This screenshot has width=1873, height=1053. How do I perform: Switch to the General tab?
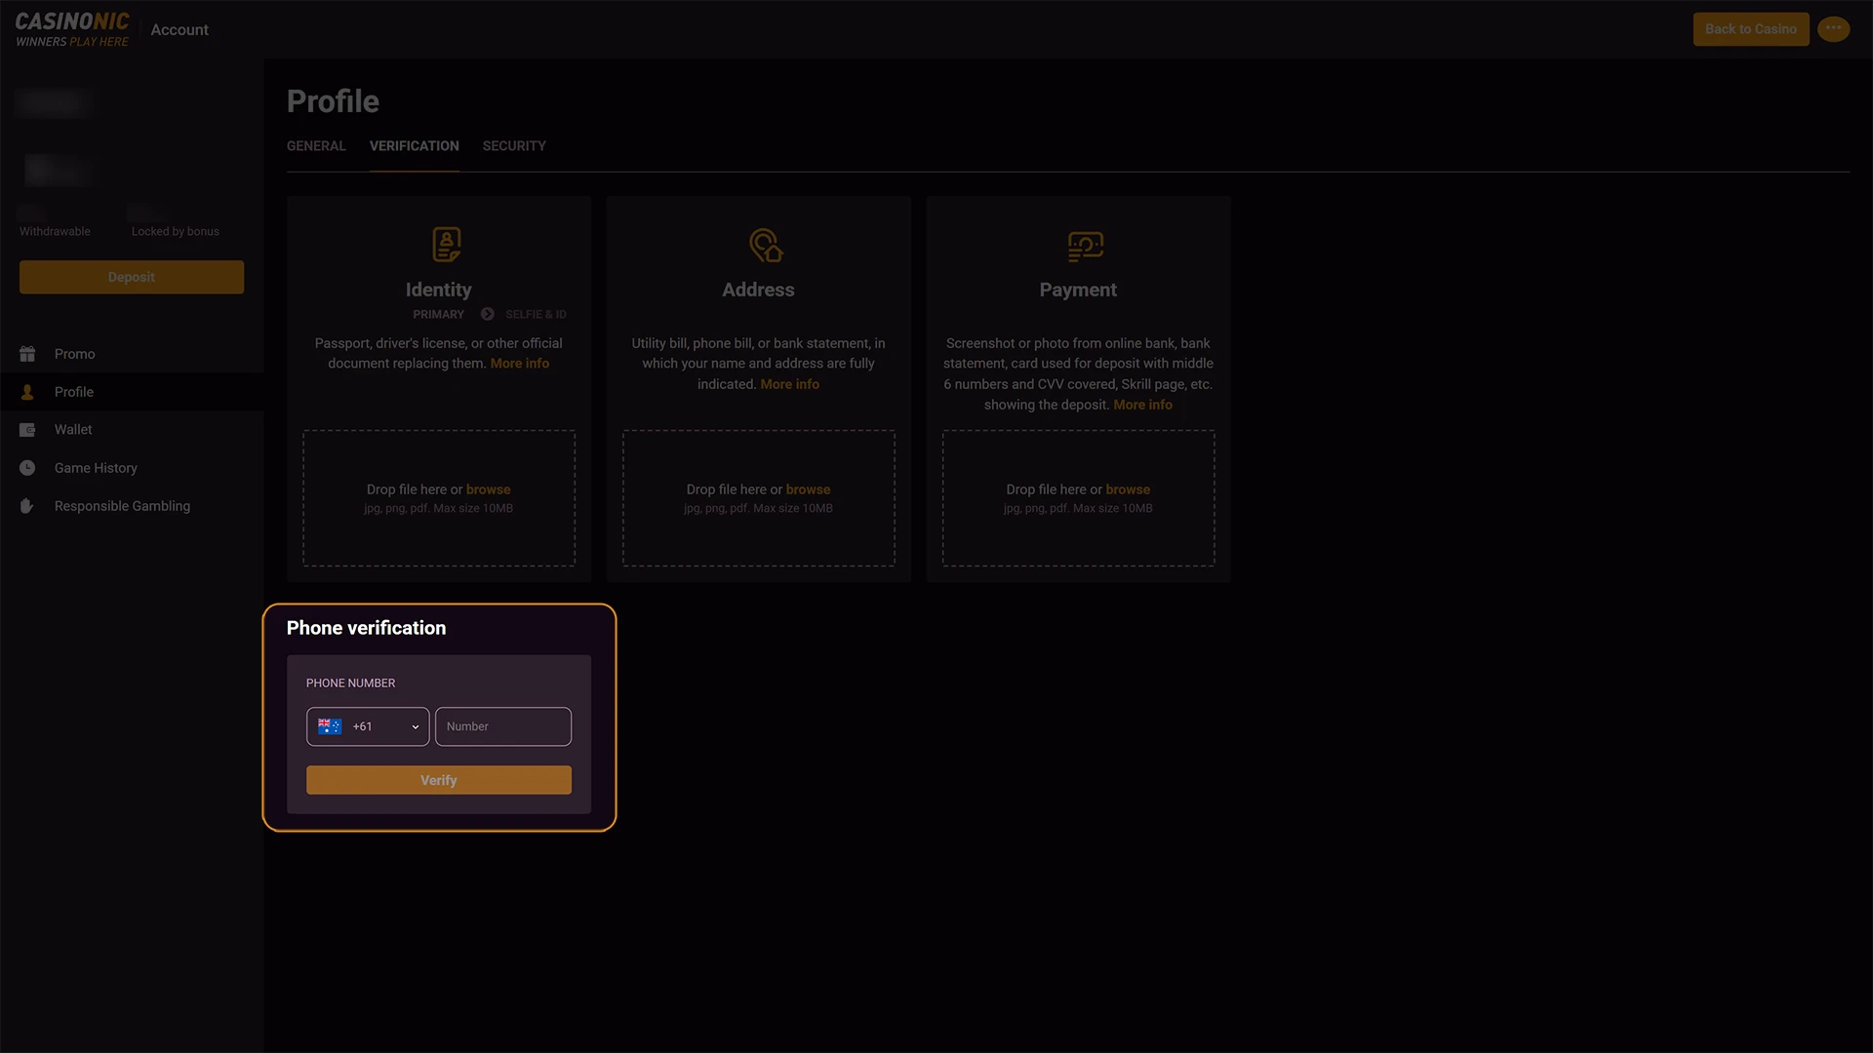click(316, 146)
